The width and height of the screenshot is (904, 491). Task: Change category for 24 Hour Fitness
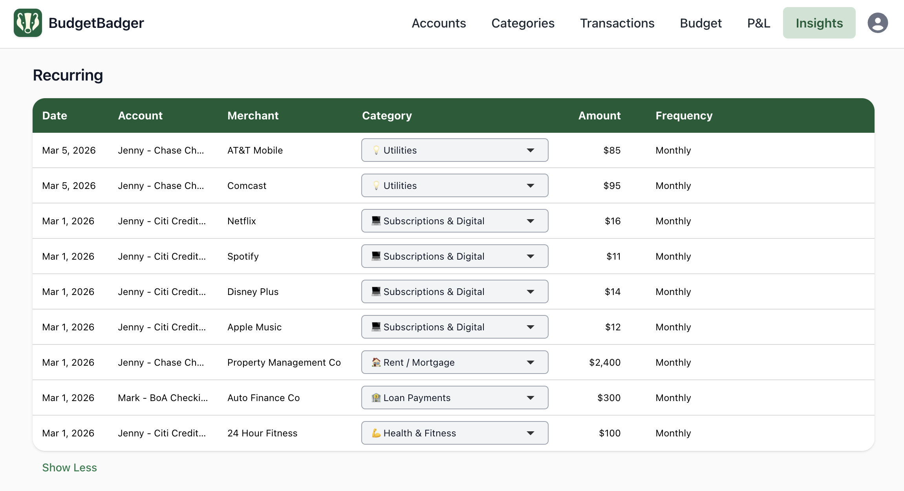pos(454,433)
